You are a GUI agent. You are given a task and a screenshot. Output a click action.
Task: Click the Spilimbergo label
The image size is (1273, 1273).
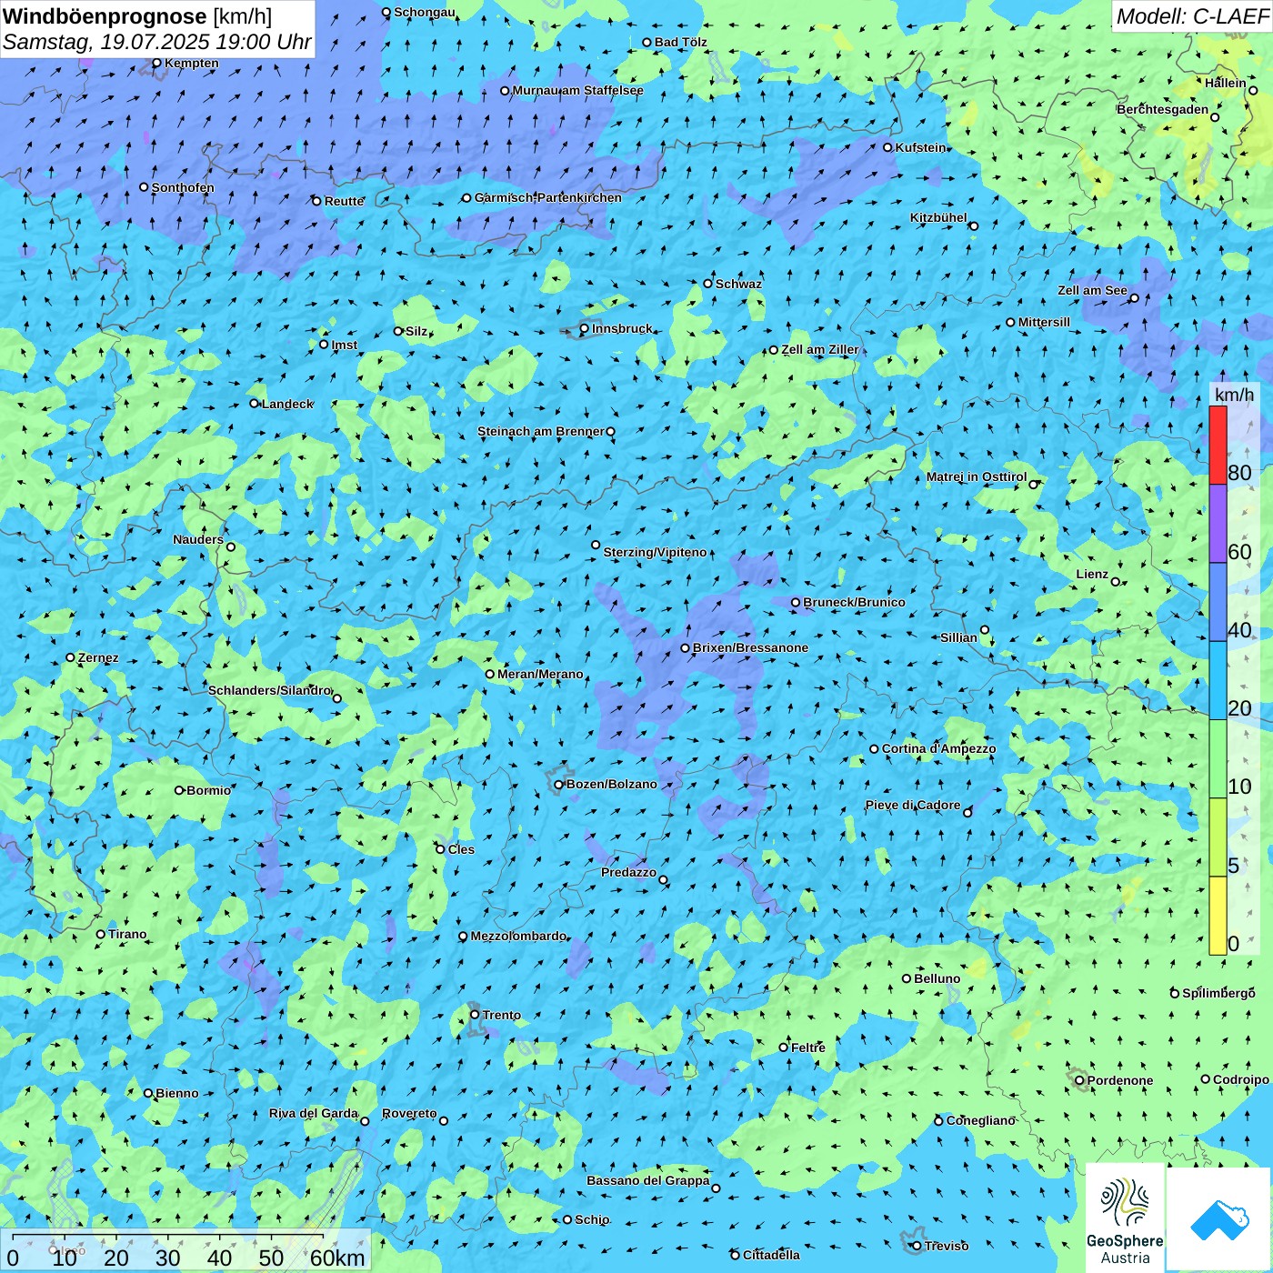tap(1218, 993)
